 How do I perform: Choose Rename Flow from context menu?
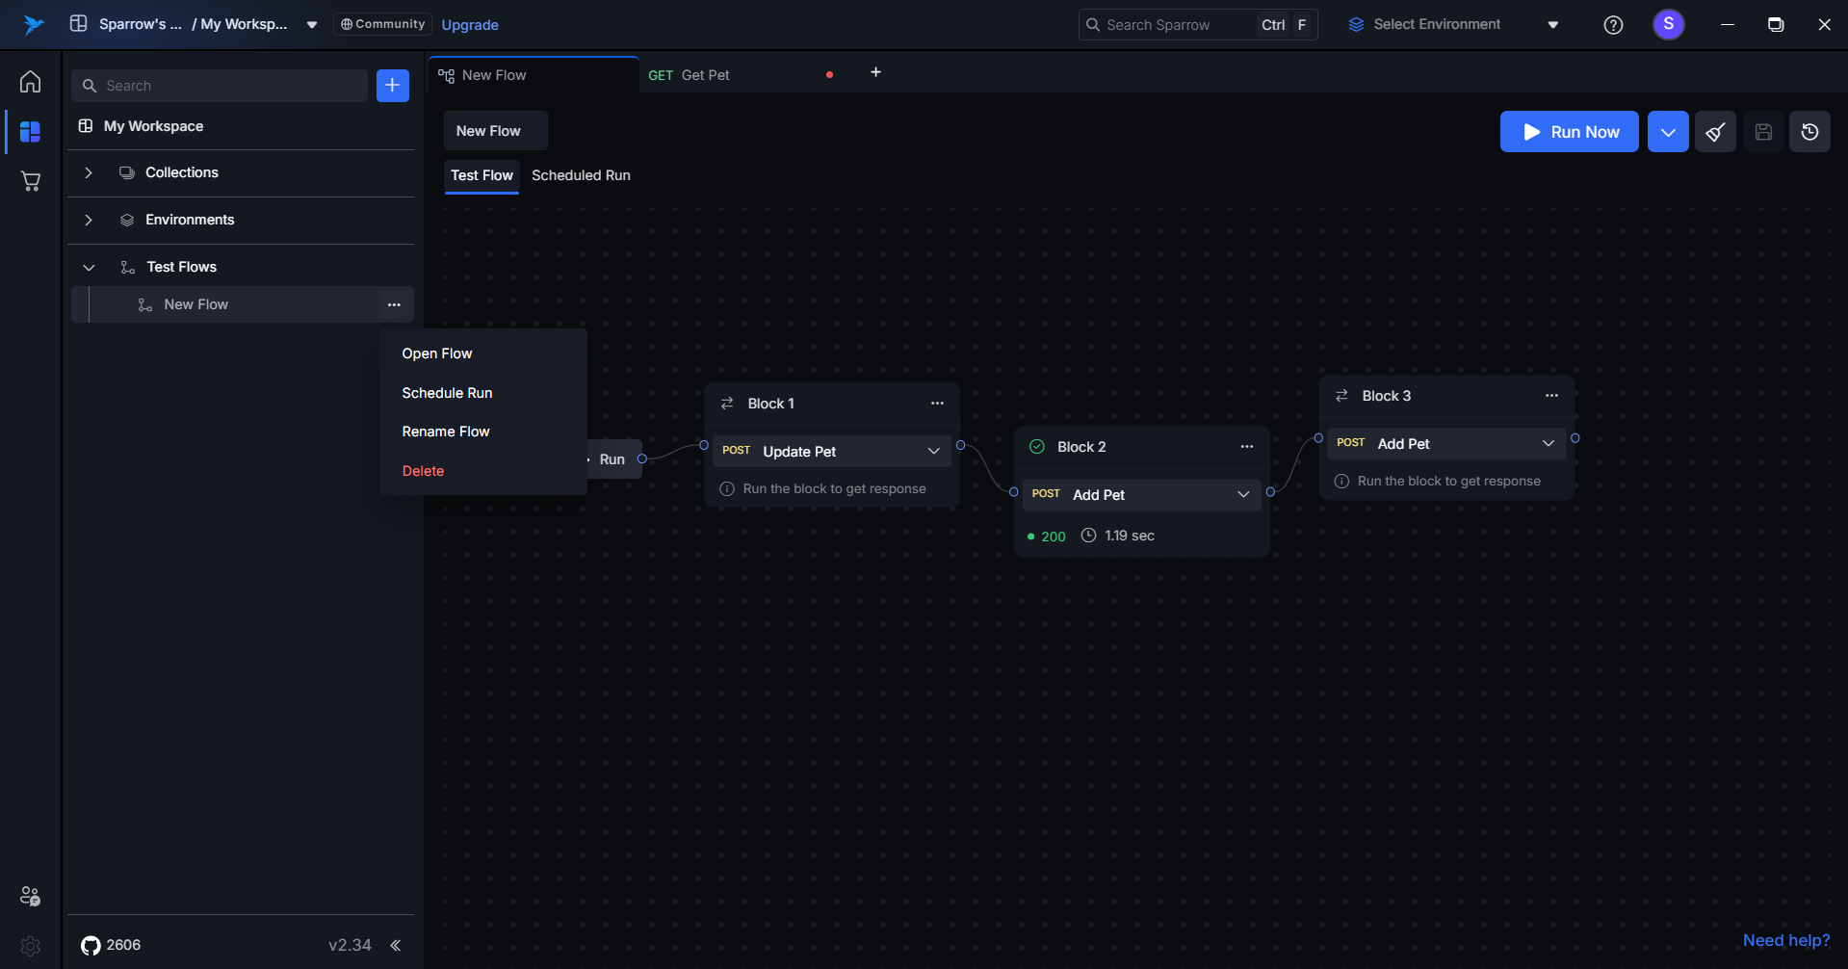point(446,432)
